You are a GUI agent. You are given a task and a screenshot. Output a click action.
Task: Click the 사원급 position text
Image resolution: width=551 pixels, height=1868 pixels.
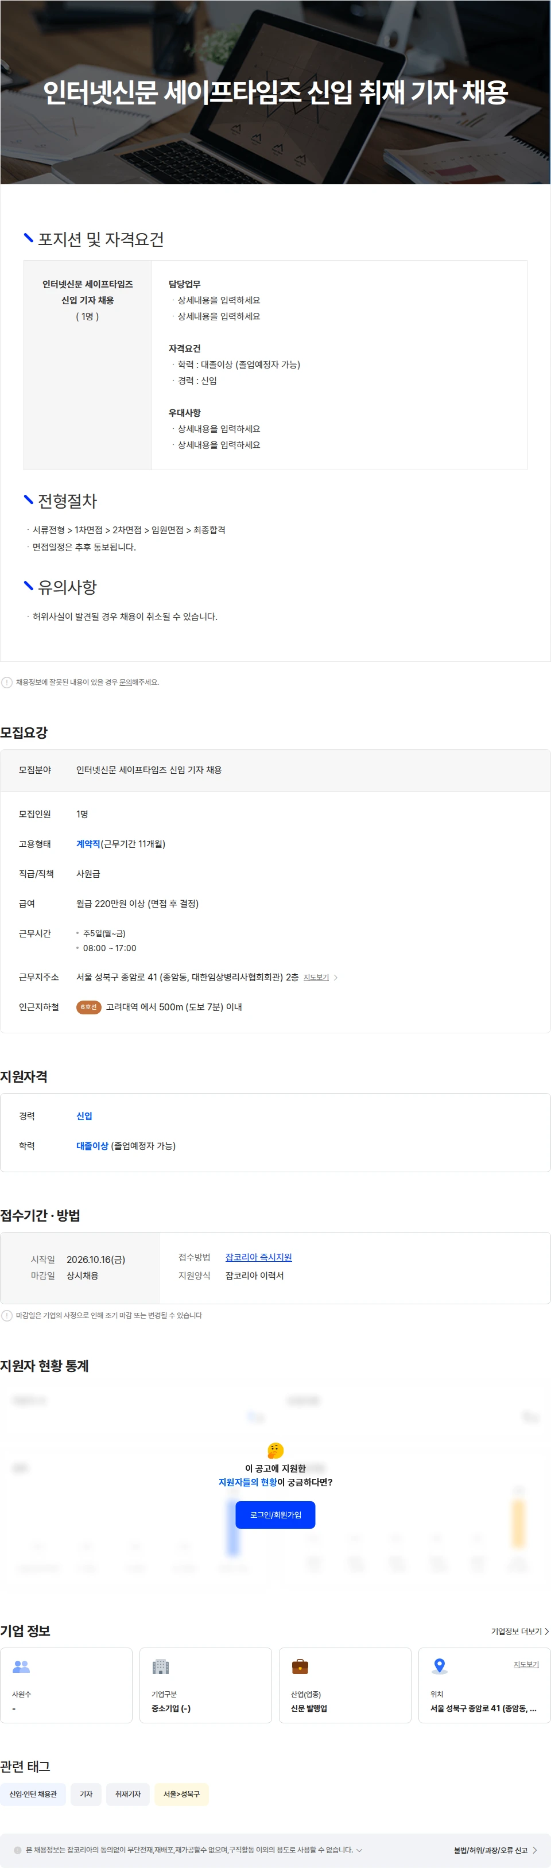(x=88, y=874)
